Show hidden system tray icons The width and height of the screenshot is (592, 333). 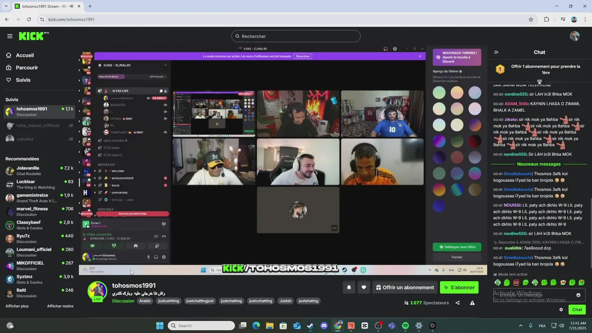click(520, 326)
